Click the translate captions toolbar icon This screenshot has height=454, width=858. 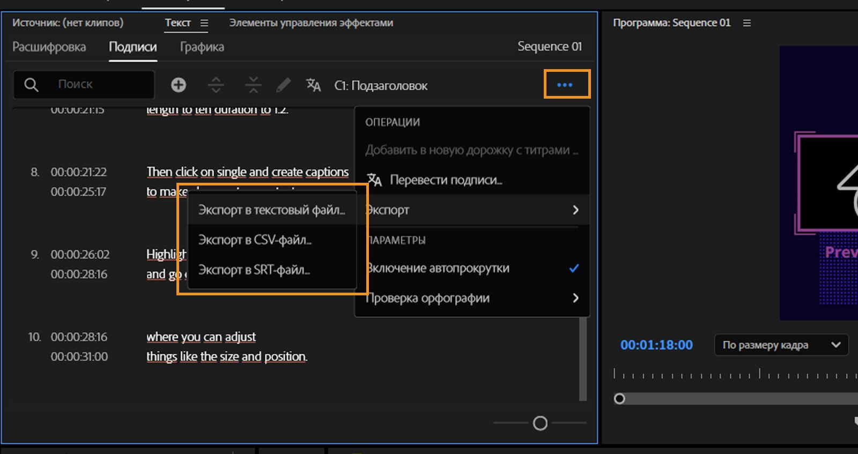pyautogui.click(x=313, y=85)
